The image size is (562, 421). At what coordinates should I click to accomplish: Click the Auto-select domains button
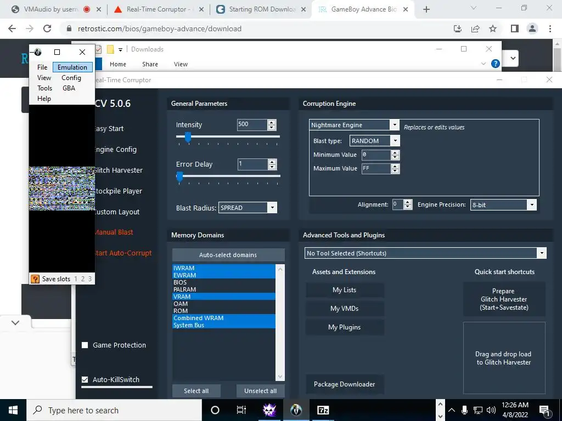tap(228, 255)
